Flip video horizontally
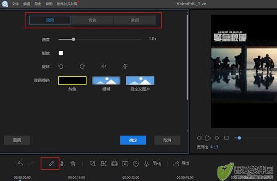The image size is (277, 181). (x=104, y=66)
